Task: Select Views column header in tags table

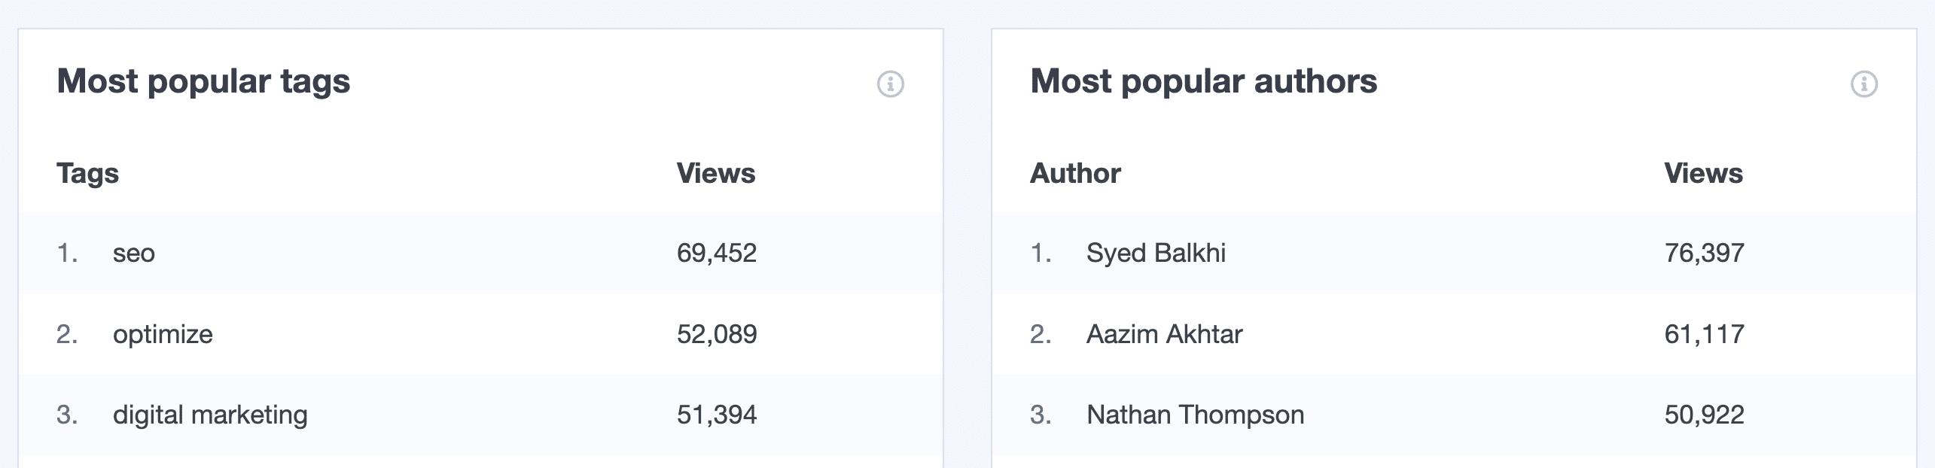Action: (x=715, y=174)
